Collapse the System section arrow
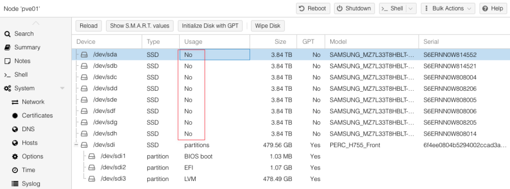This screenshot has width=510, height=189. coord(62,88)
